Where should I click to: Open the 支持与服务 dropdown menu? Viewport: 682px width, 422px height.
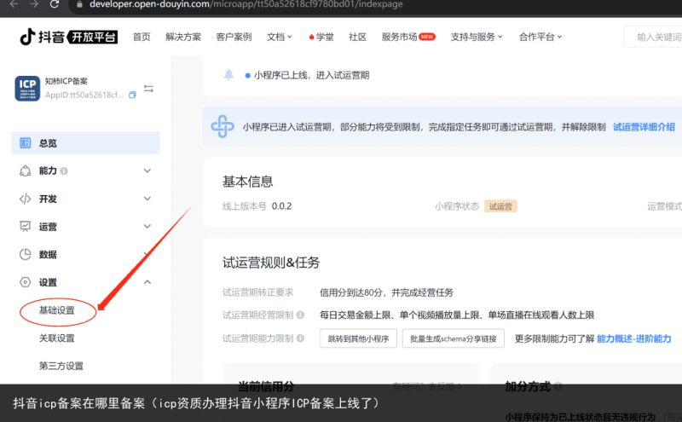pos(477,37)
